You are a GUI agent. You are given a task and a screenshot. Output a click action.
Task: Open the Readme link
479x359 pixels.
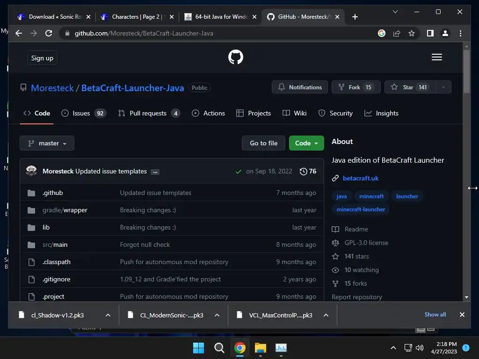click(356, 229)
